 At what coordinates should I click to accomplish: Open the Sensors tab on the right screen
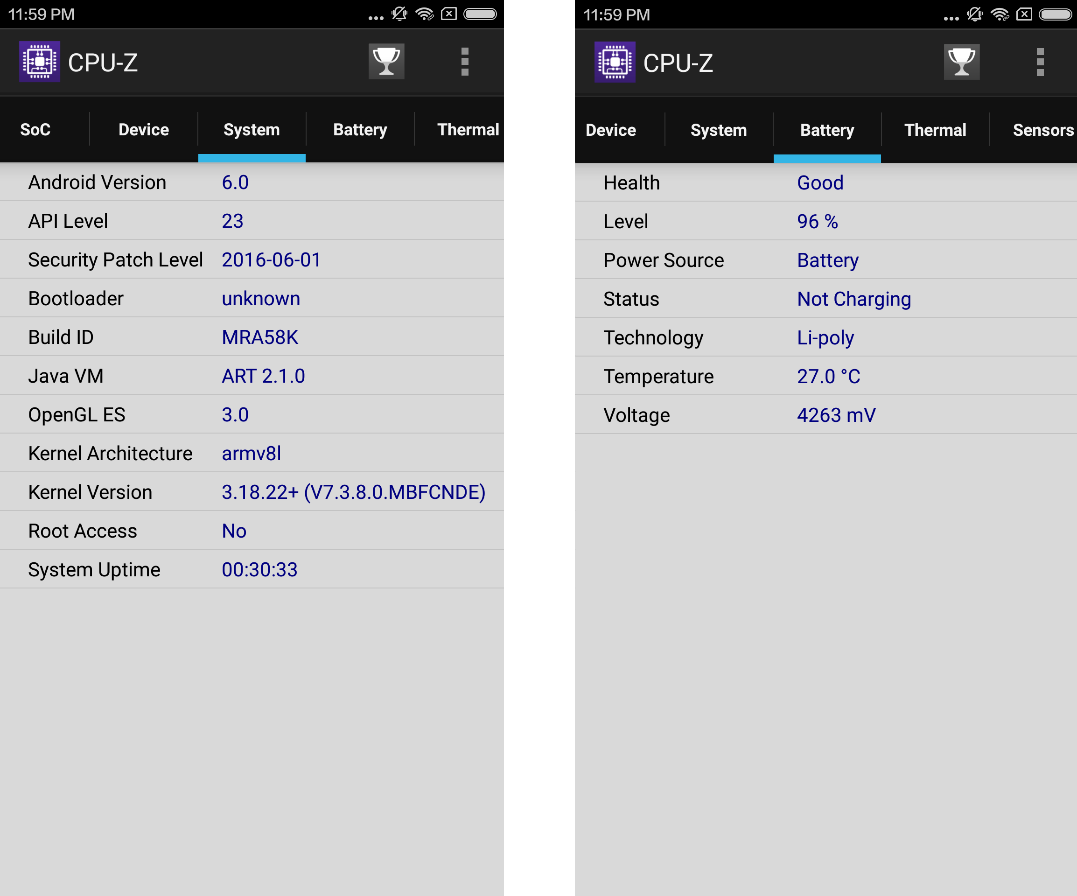[1042, 130]
